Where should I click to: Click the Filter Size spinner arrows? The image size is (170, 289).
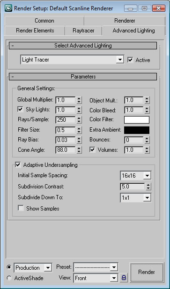coord(79,130)
